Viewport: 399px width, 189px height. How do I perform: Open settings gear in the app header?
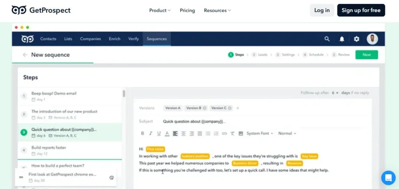point(357,39)
